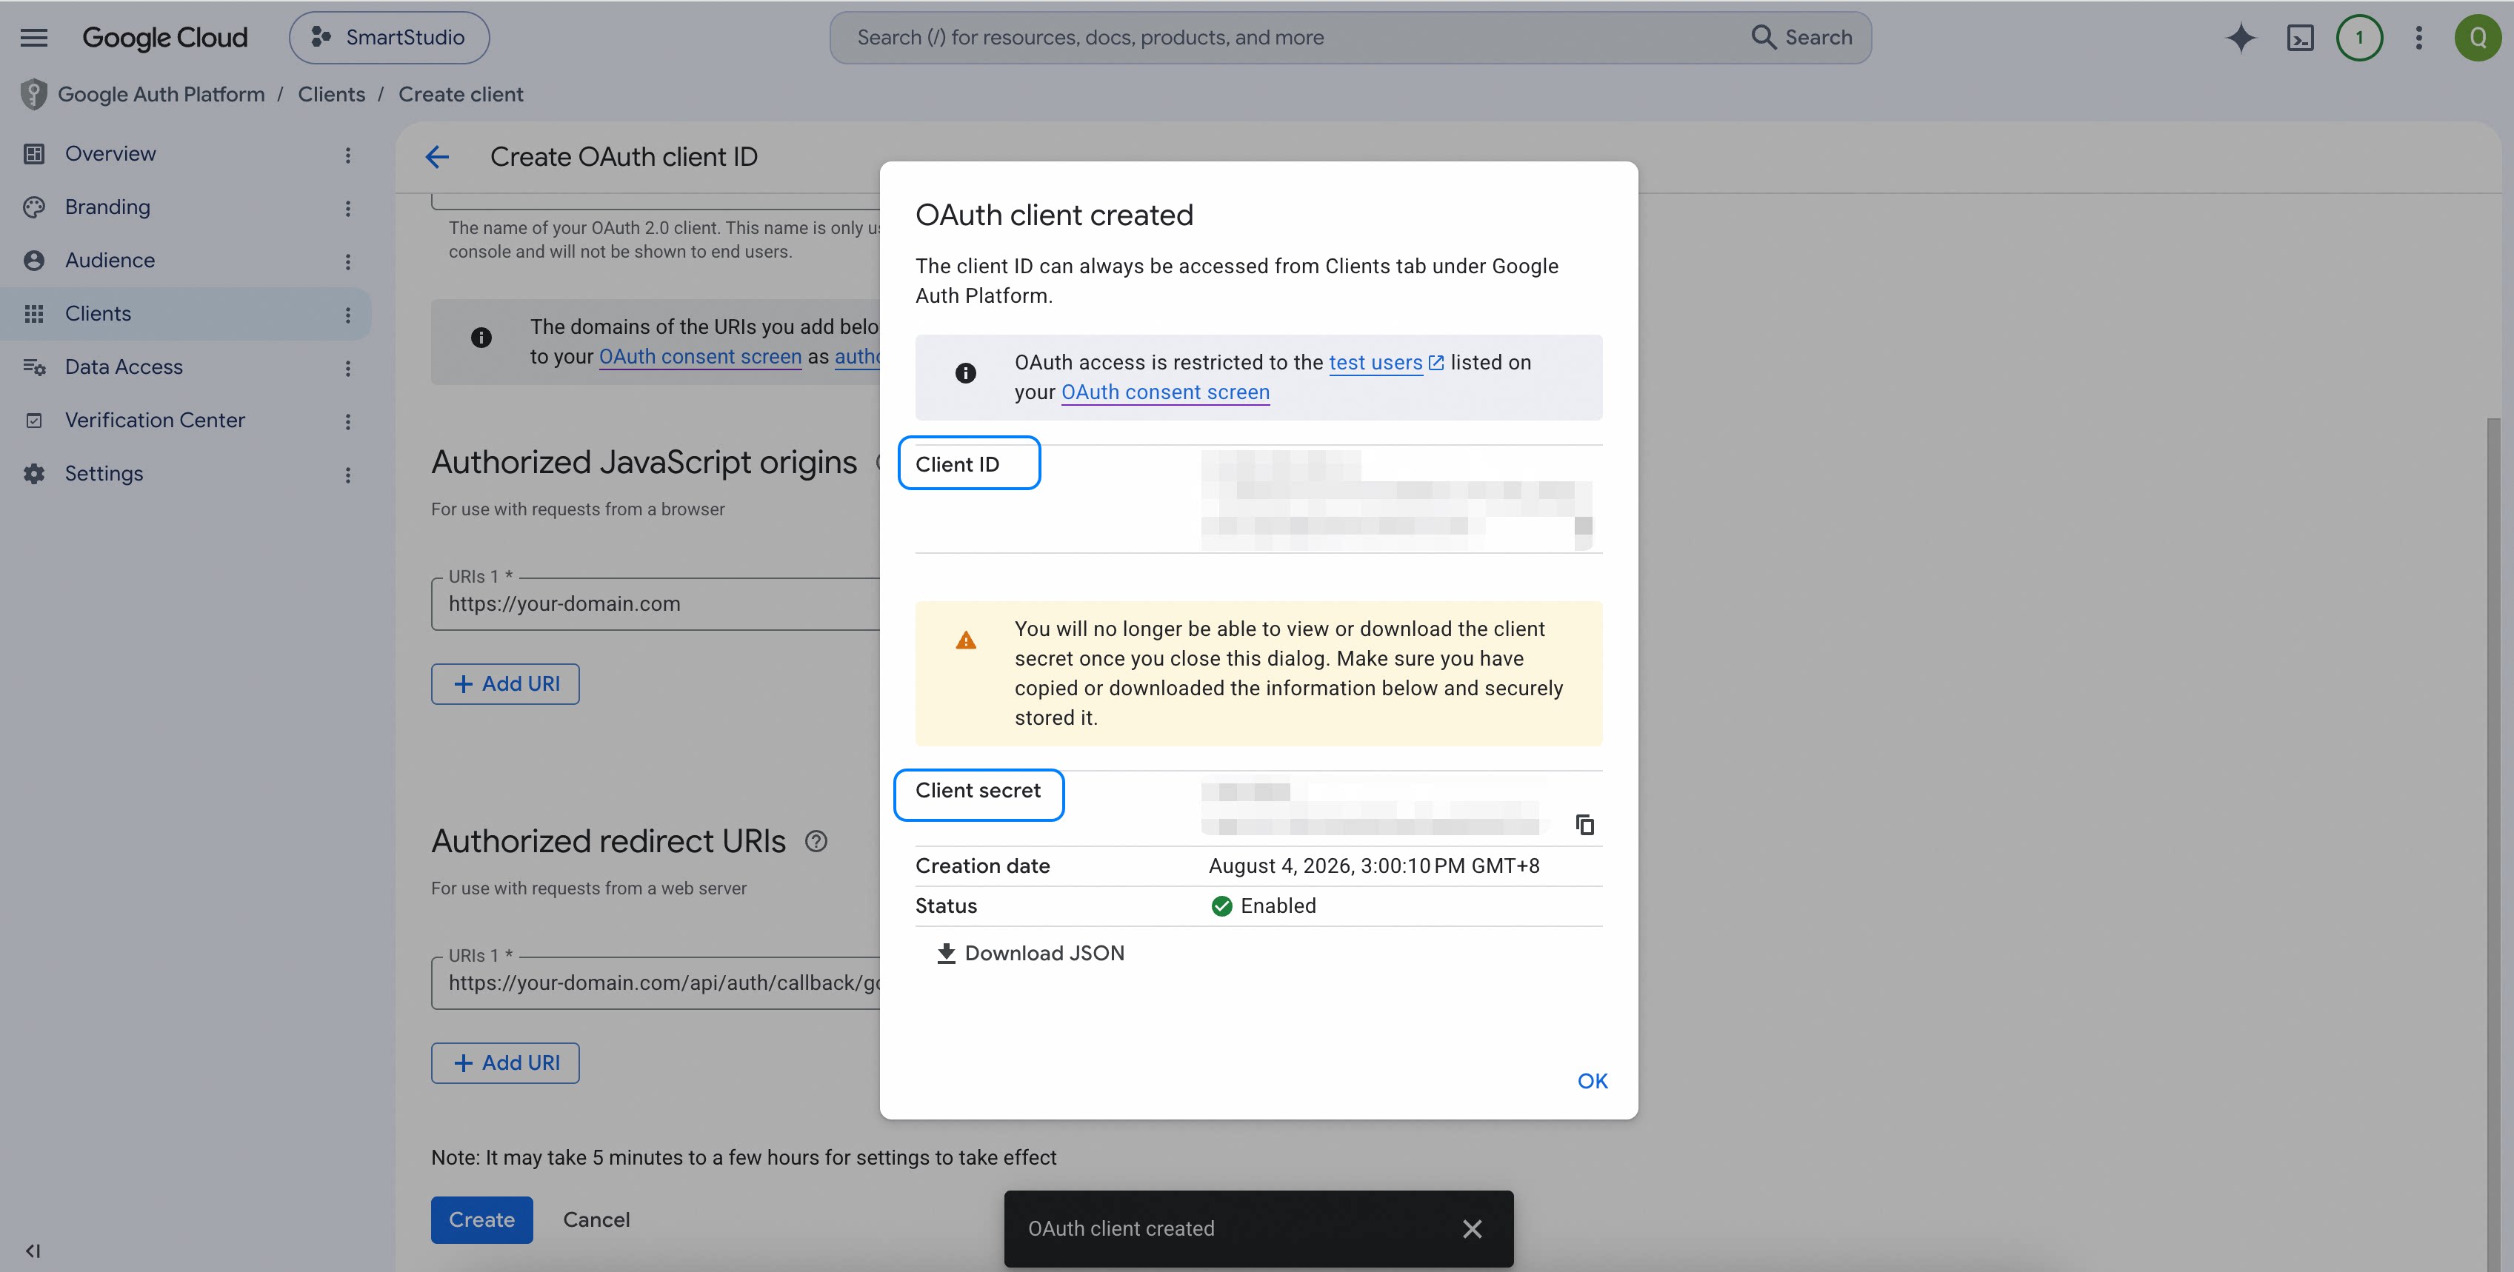This screenshot has width=2514, height=1272.
Task: Open the Clients row three-dot menu
Action: (347, 315)
